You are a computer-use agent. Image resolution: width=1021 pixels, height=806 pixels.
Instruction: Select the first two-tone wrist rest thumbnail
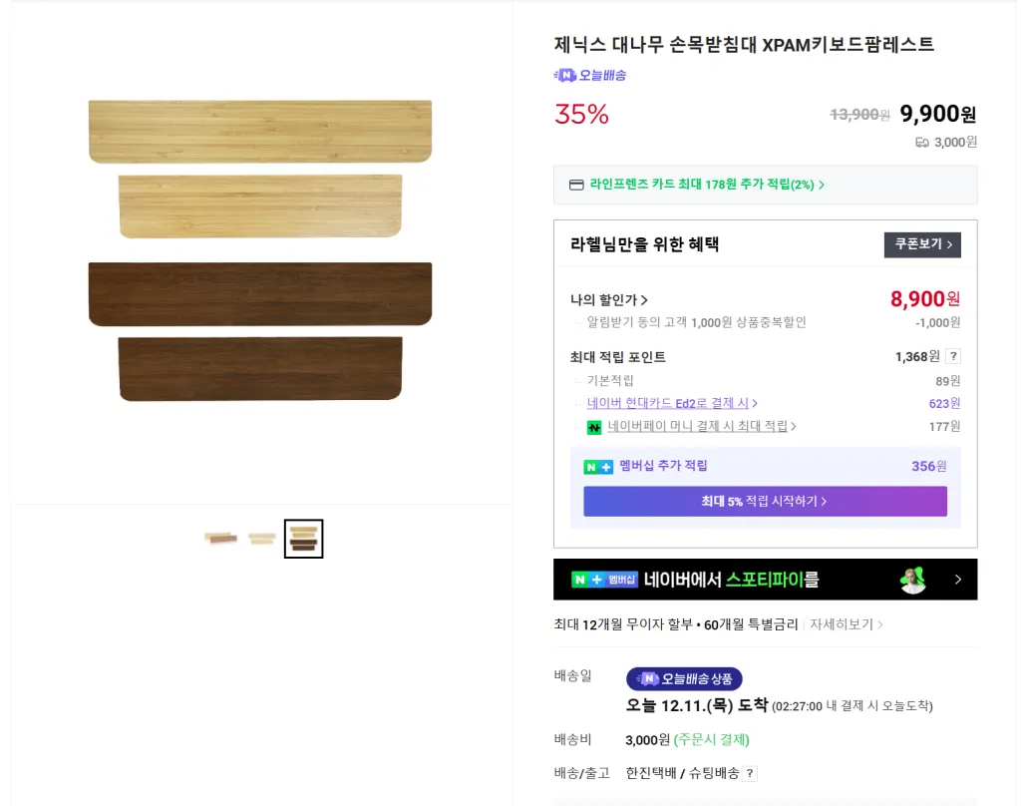click(220, 539)
